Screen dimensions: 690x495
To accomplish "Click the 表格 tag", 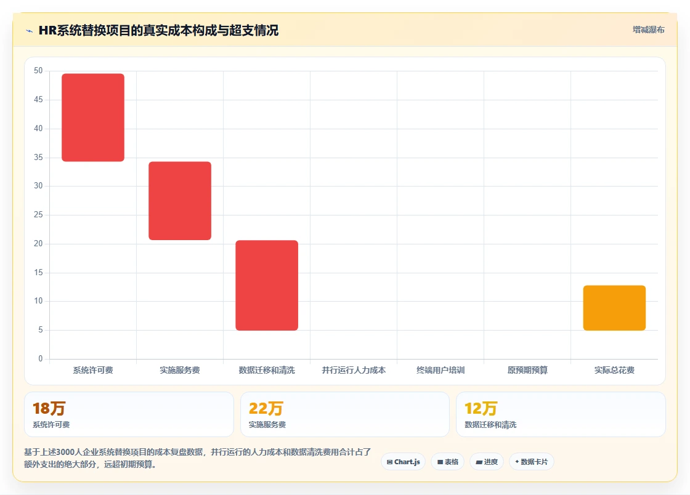I will point(447,462).
